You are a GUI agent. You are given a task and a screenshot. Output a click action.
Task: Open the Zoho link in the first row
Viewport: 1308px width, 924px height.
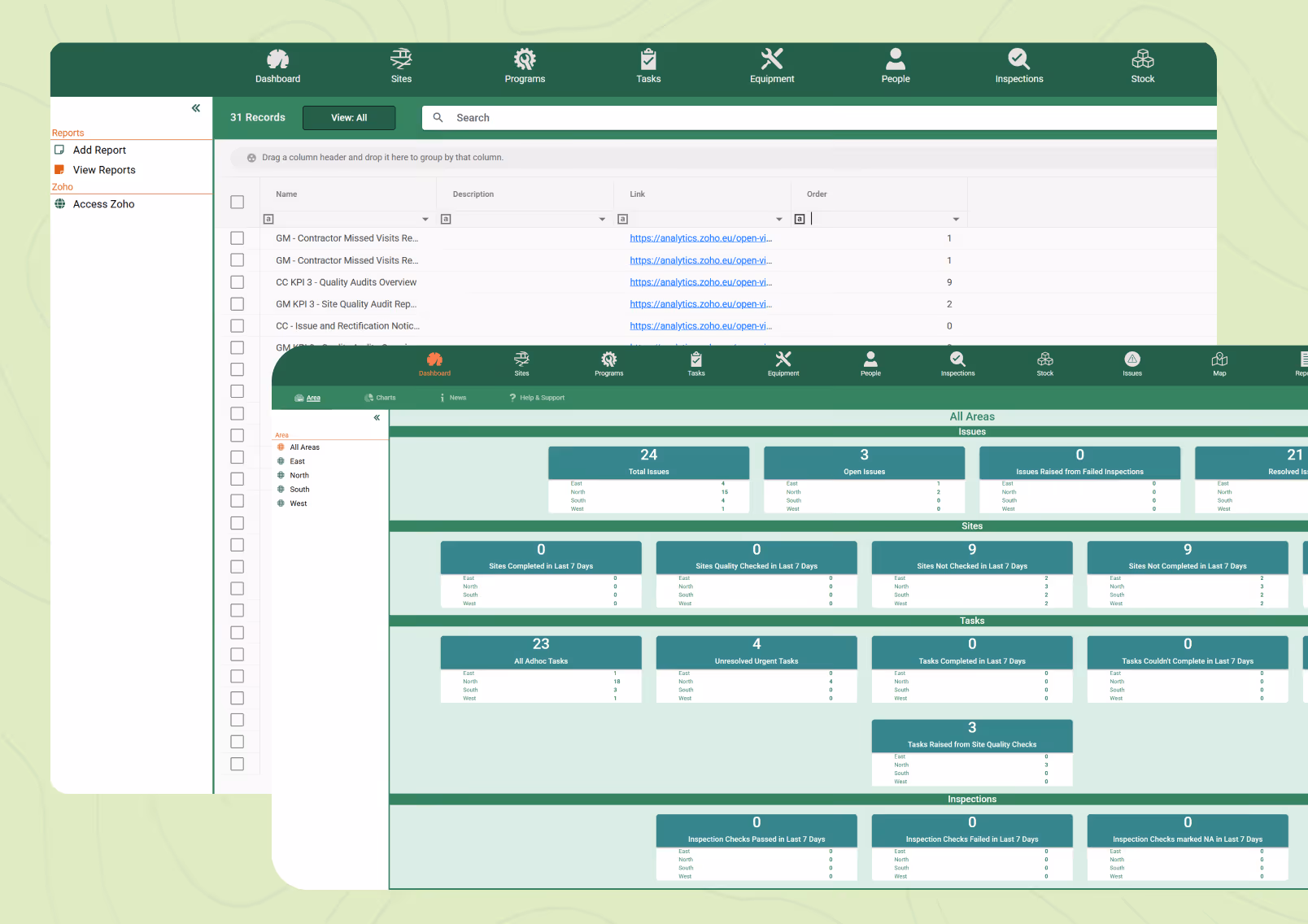coord(700,238)
